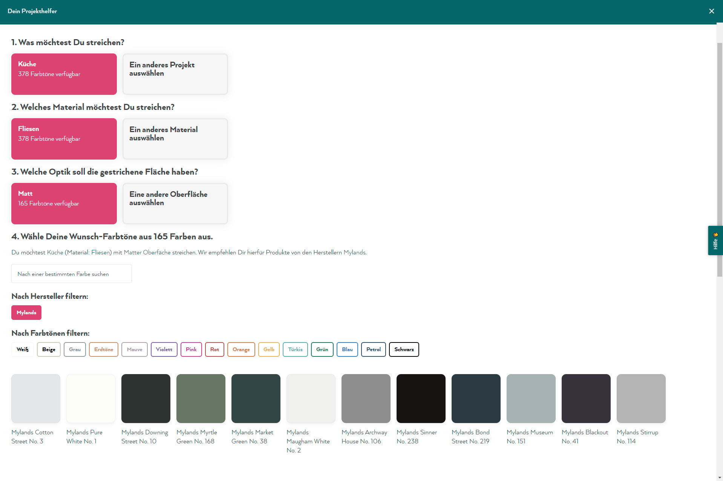
Task: Choose Ein anderes Projekt auswählen
Action: [x=175, y=74]
